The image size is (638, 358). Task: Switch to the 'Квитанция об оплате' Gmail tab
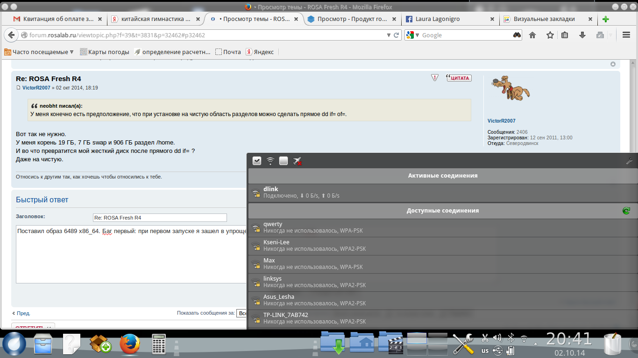(58, 19)
